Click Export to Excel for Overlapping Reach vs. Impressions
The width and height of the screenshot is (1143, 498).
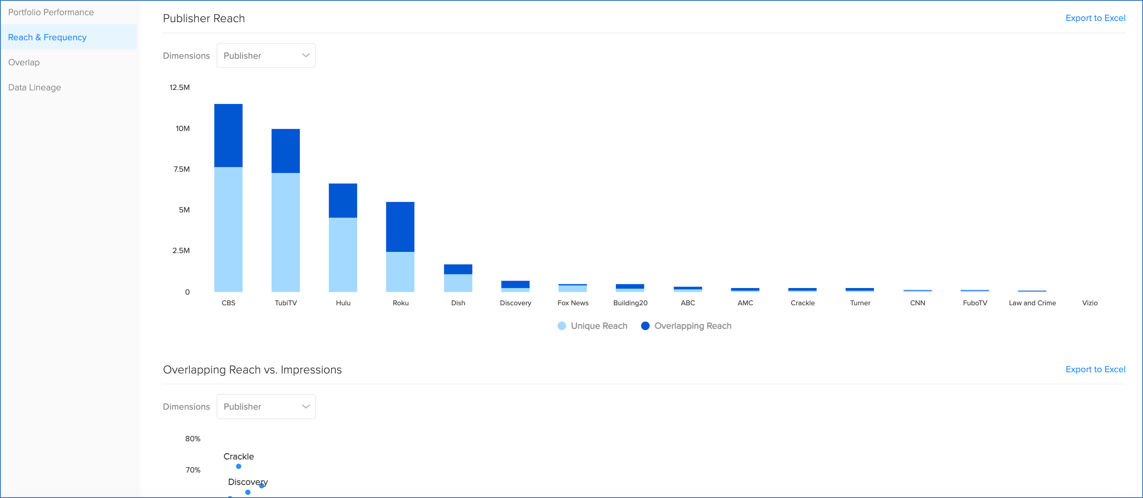click(x=1096, y=369)
